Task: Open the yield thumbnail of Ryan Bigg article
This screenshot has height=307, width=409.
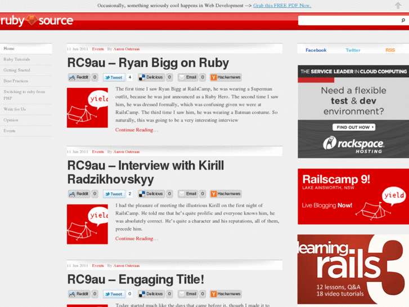Action: 87,108
